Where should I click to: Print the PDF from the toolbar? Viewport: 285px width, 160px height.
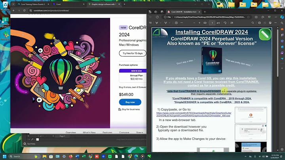point(259,23)
